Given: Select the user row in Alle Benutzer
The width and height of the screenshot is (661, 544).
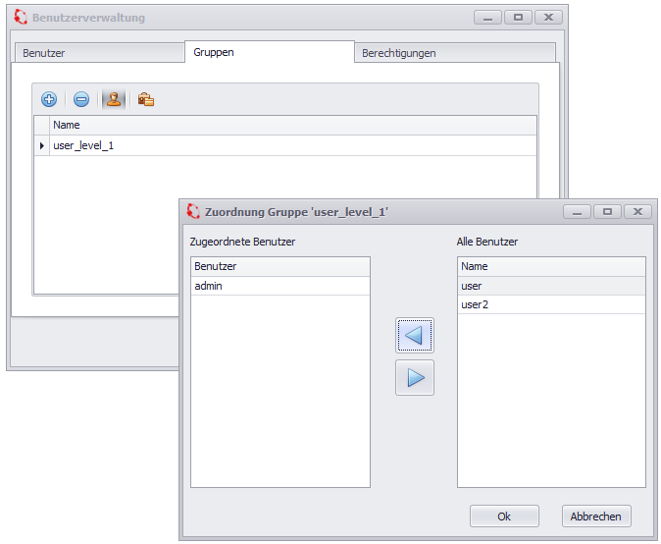Looking at the screenshot, I should (550, 286).
